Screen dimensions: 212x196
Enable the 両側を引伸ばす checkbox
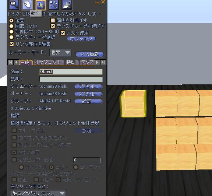(x=53, y=20)
